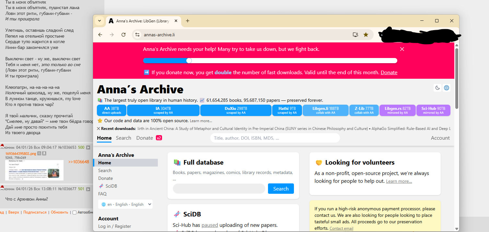This screenshot has width=489, height=232.
Task: Click the donation progress bar
Action: coord(270,61)
